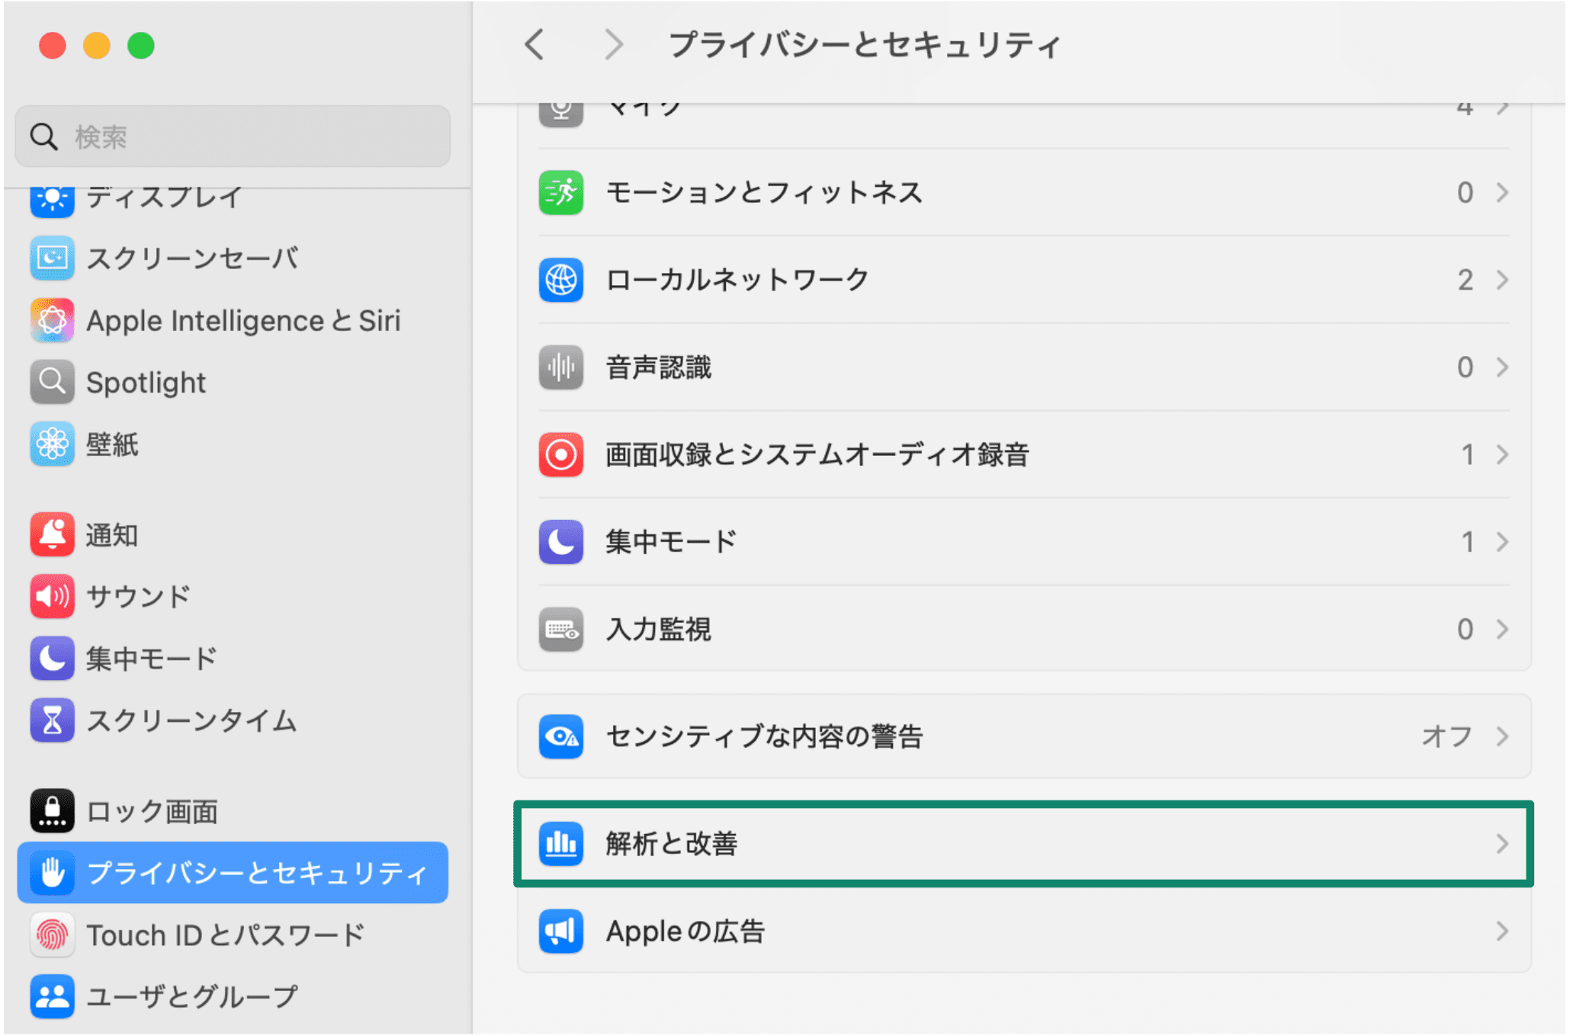This screenshot has height=1036, width=1570.
Task: Open 解析と改善 details via its chevron
Action: (1501, 844)
